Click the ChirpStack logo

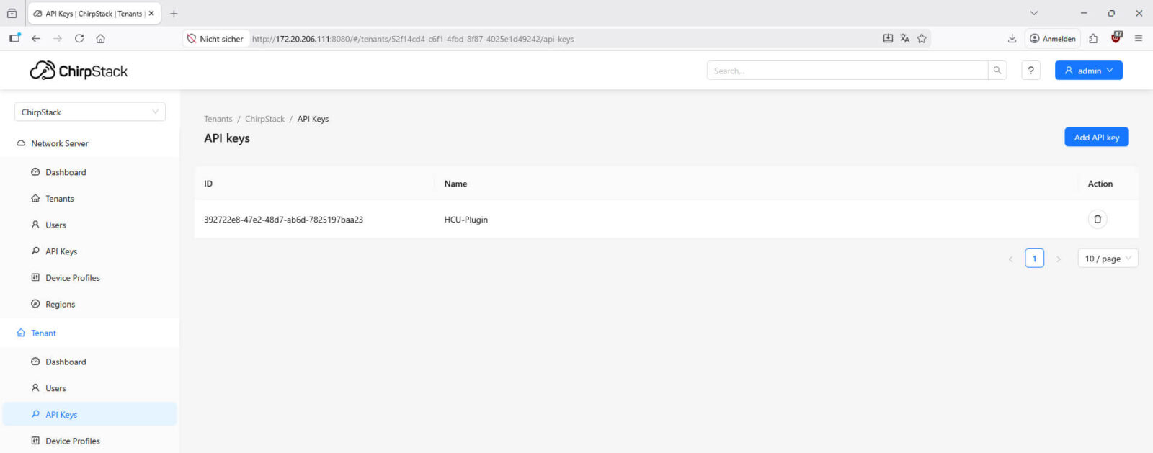[x=79, y=71]
